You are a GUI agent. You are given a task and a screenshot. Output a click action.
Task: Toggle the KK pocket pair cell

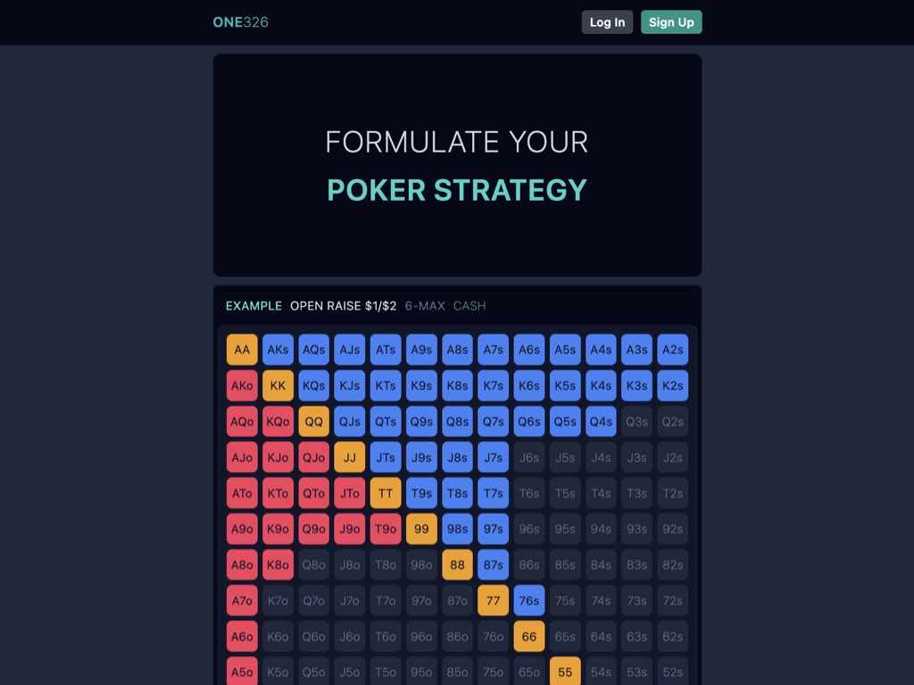coord(278,385)
